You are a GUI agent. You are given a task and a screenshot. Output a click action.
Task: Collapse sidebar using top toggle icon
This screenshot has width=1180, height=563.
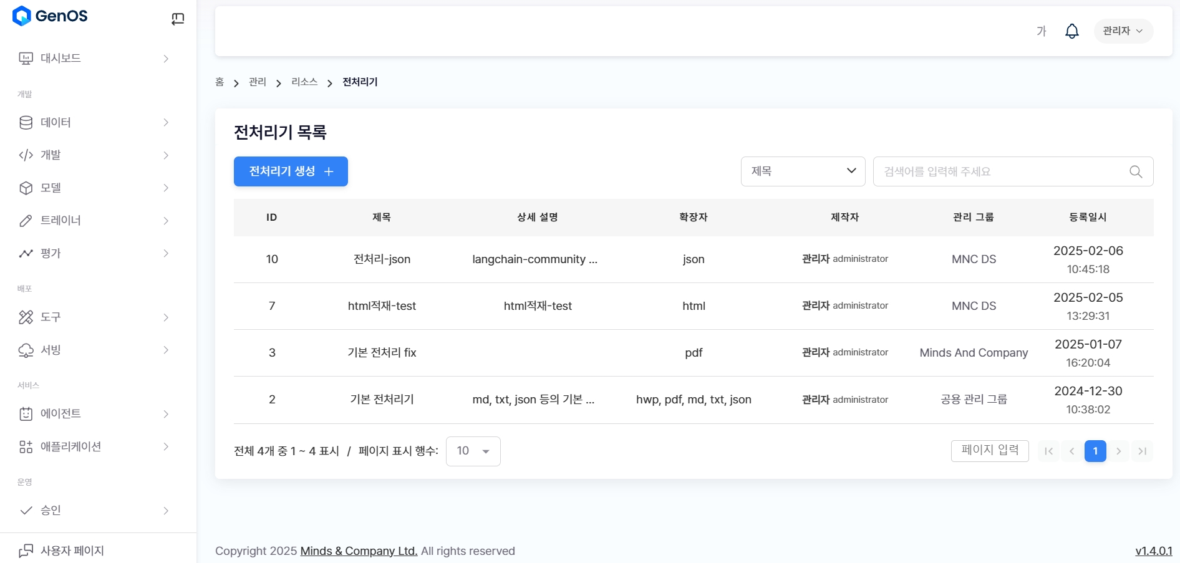click(178, 19)
